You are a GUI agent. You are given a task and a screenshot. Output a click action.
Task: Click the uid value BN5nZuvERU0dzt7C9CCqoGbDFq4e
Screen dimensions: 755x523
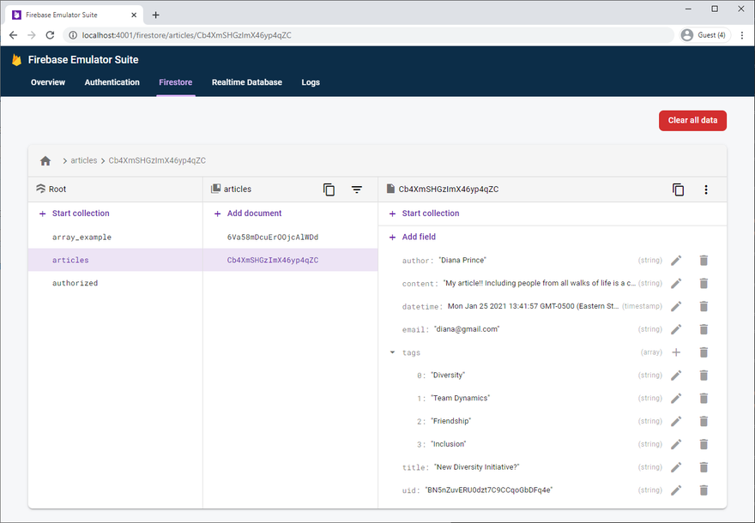[489, 490]
